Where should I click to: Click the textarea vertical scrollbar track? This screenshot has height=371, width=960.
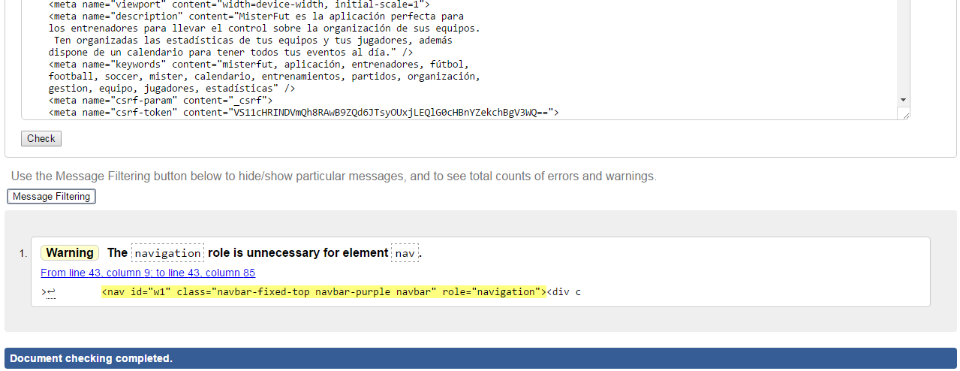pos(903,45)
